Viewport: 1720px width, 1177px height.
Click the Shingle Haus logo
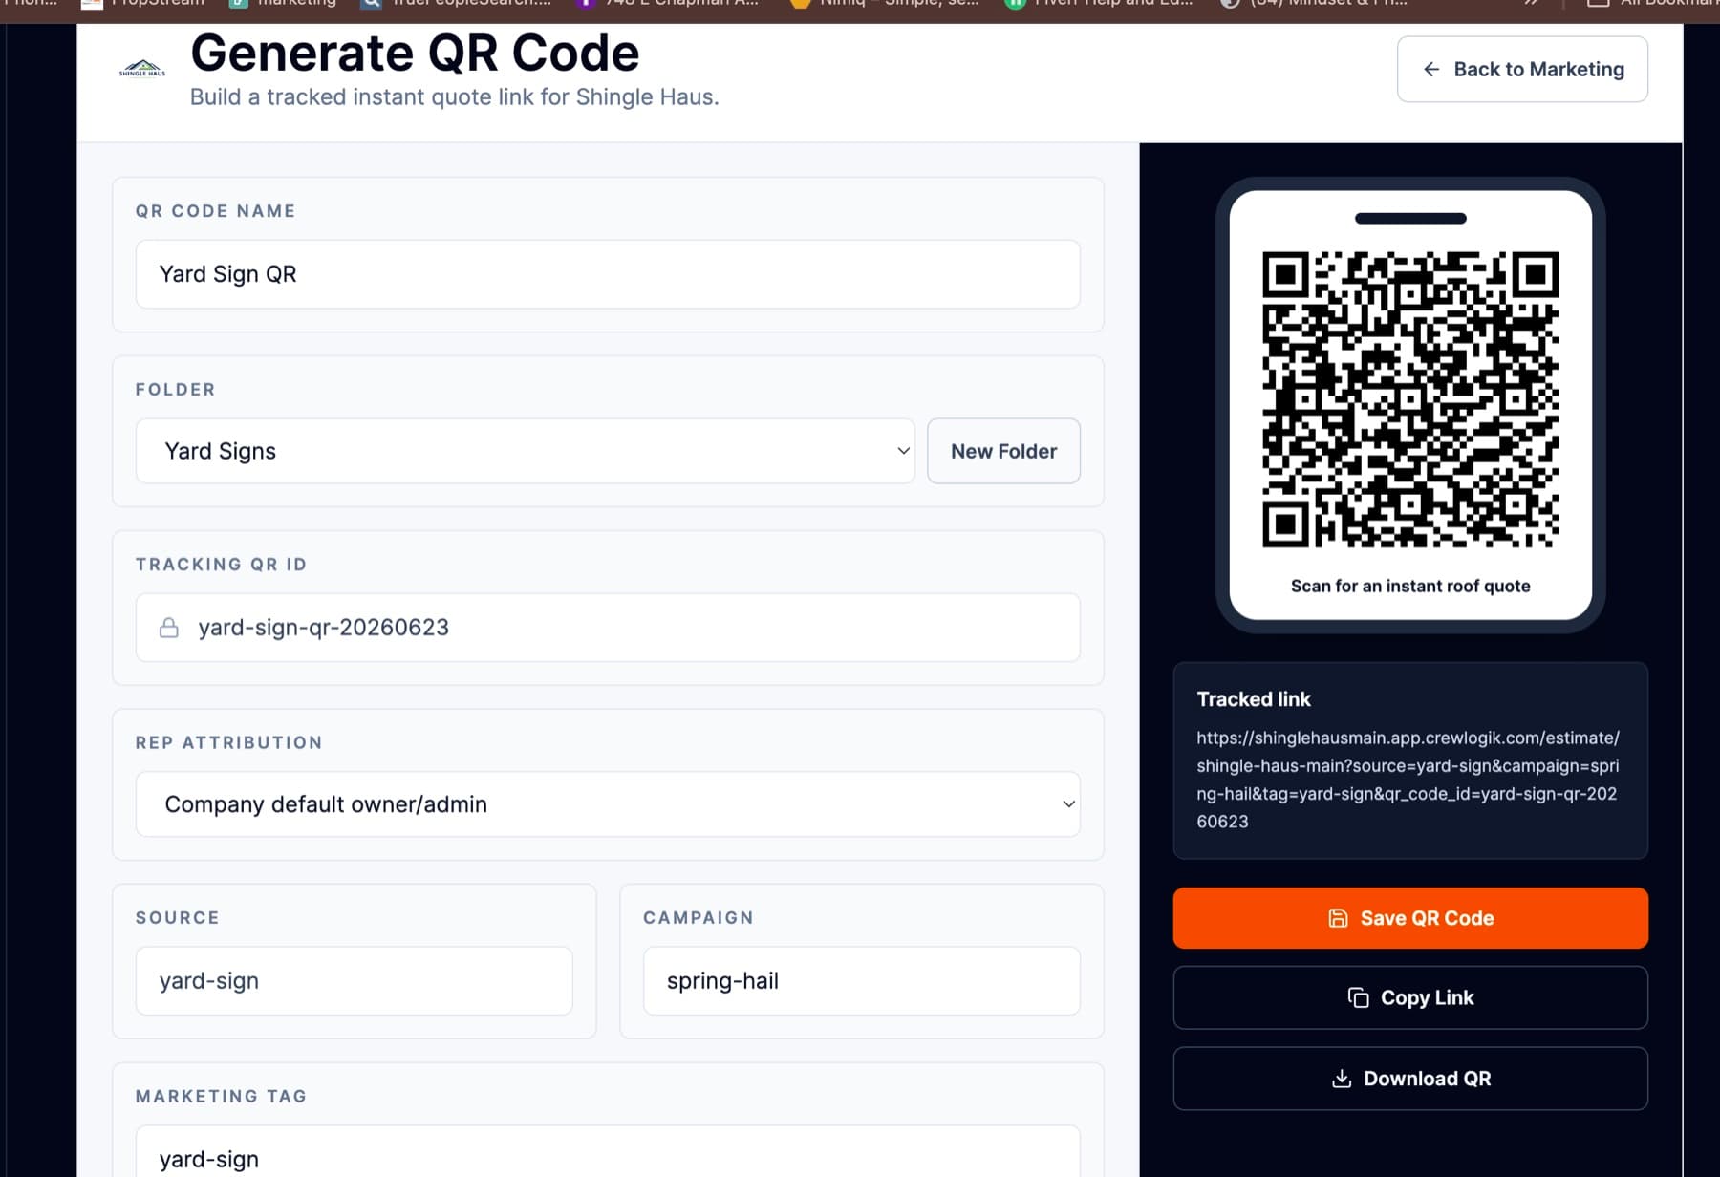[142, 68]
